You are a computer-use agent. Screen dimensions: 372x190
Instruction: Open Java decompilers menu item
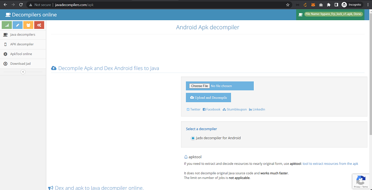click(x=23, y=35)
